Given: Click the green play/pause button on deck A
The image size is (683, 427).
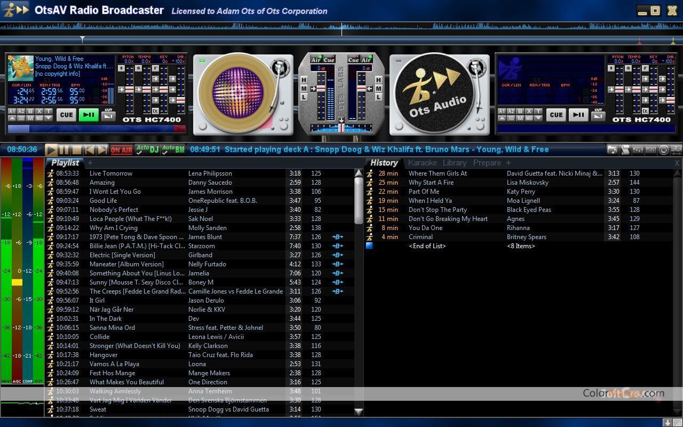Looking at the screenshot, I should 89,115.
